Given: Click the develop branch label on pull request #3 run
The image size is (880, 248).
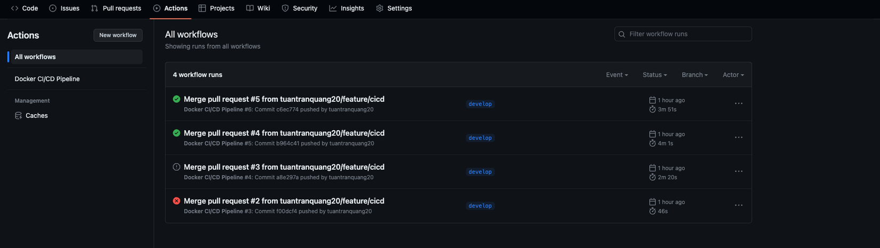Looking at the screenshot, I should click(x=480, y=172).
